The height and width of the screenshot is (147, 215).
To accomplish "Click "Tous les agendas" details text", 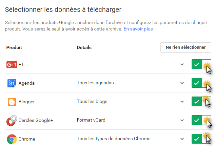I will click(x=95, y=83).
